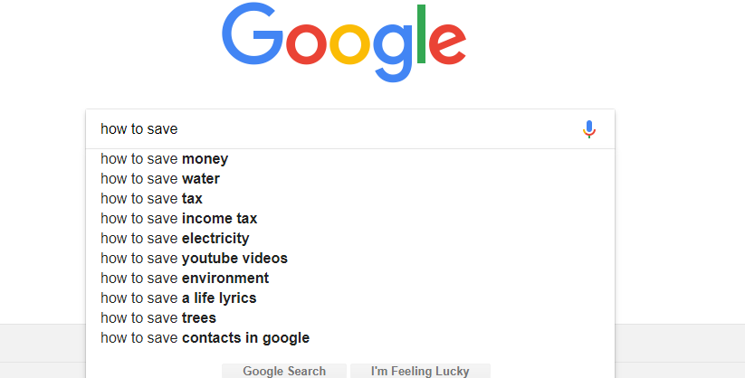This screenshot has height=378, width=745.
Task: Choose 'how to save youtube videos' suggestion
Action: [x=350, y=259]
